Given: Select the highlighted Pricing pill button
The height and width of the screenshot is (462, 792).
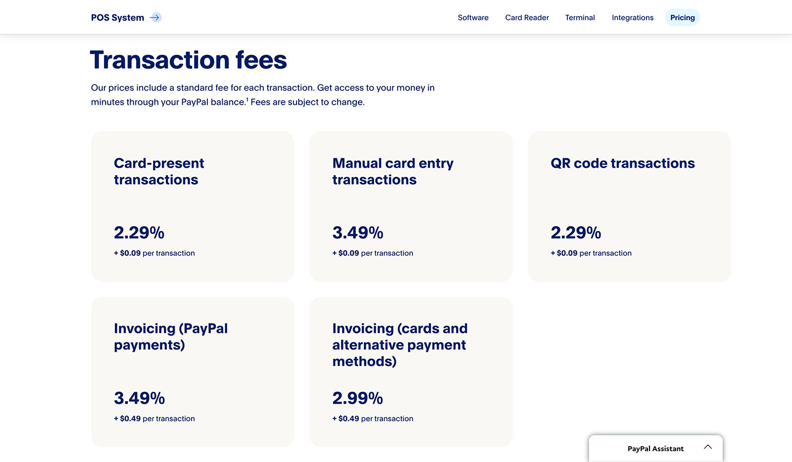Looking at the screenshot, I should [x=683, y=17].
